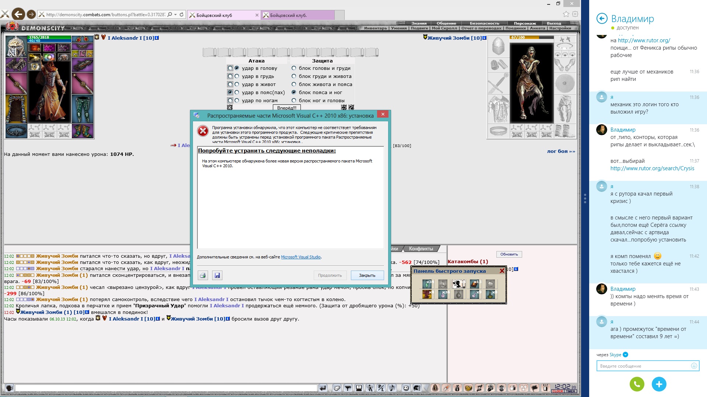Toggle the sound music note icon
Screen dimensions: 707x397
[392, 388]
